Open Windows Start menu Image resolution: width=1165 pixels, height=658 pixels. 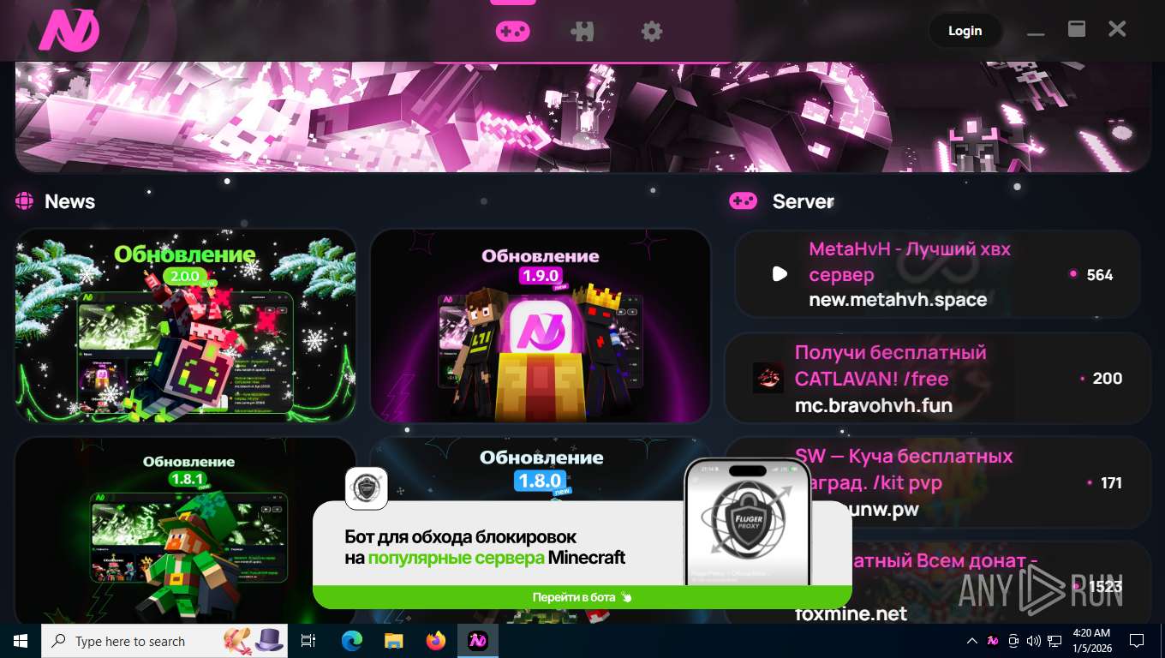click(20, 641)
